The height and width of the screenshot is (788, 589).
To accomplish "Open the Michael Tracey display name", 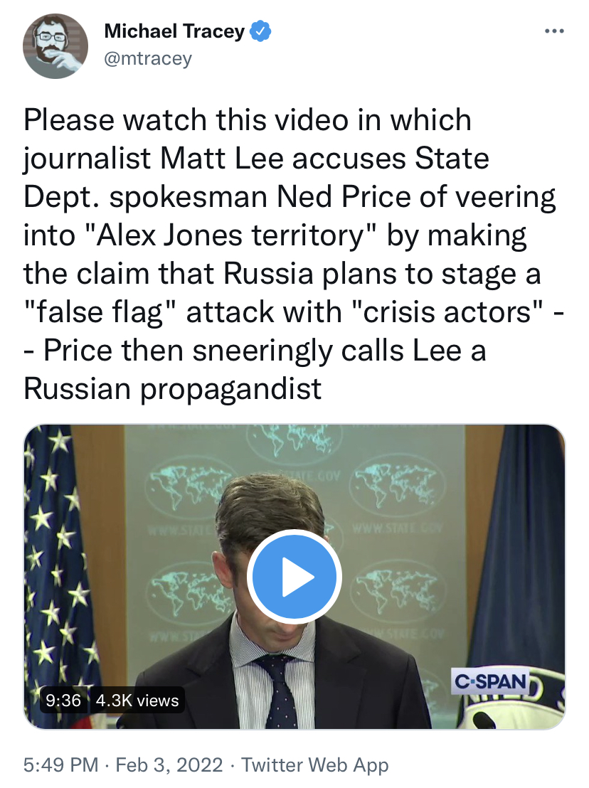I will click(174, 31).
